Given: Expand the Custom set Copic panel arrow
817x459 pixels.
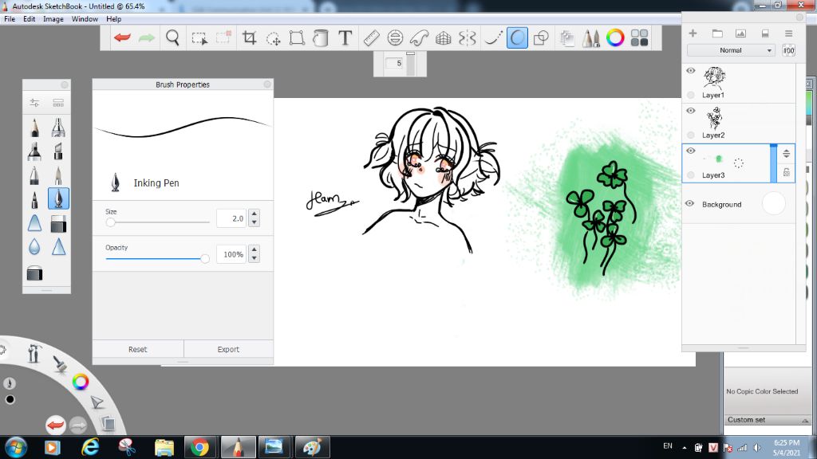Looking at the screenshot, I should [805, 421].
